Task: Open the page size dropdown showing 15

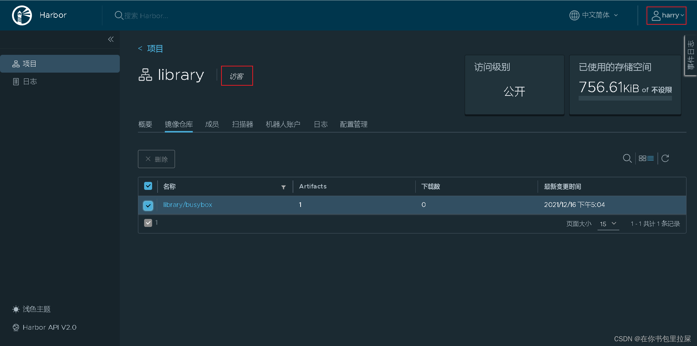Action: point(608,224)
